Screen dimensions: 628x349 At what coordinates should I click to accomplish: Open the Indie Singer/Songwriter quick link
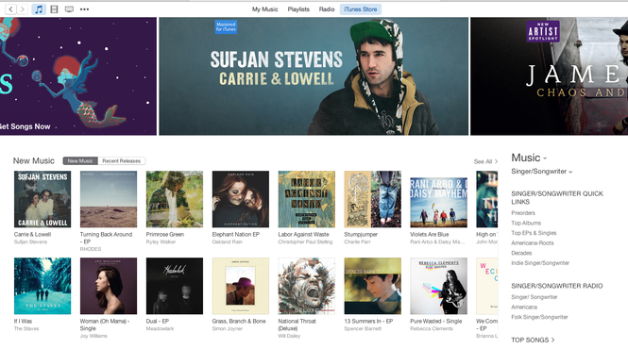pos(540,263)
